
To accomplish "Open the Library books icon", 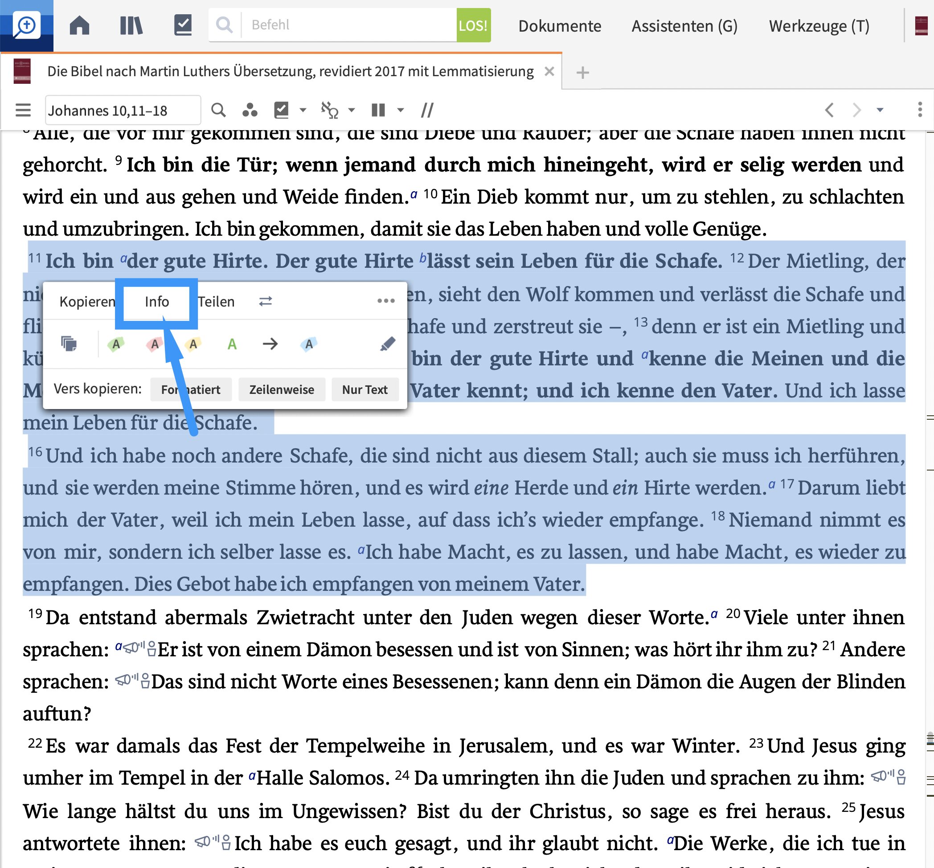I will pyautogui.click(x=131, y=25).
